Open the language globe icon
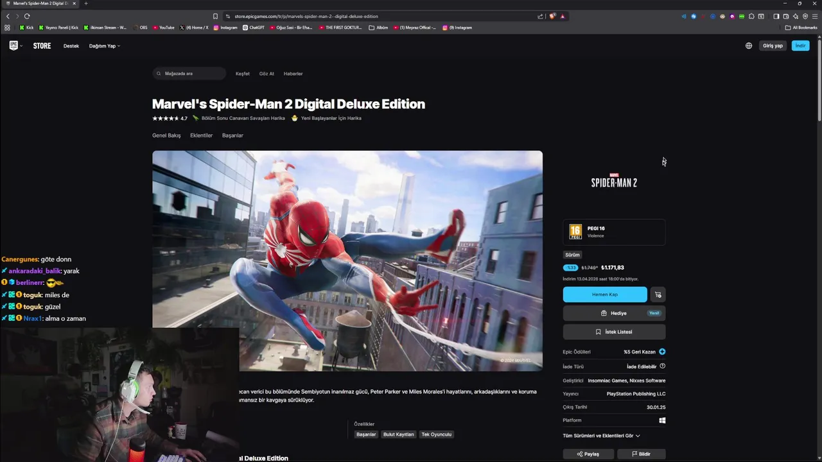Screen dimensions: 822x462 point(749,46)
